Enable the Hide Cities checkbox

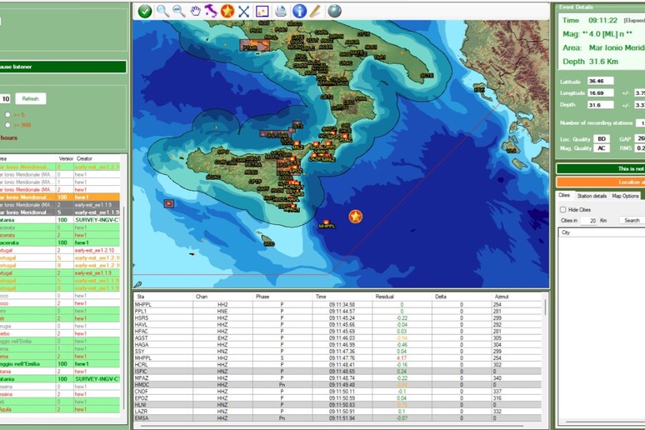point(563,209)
